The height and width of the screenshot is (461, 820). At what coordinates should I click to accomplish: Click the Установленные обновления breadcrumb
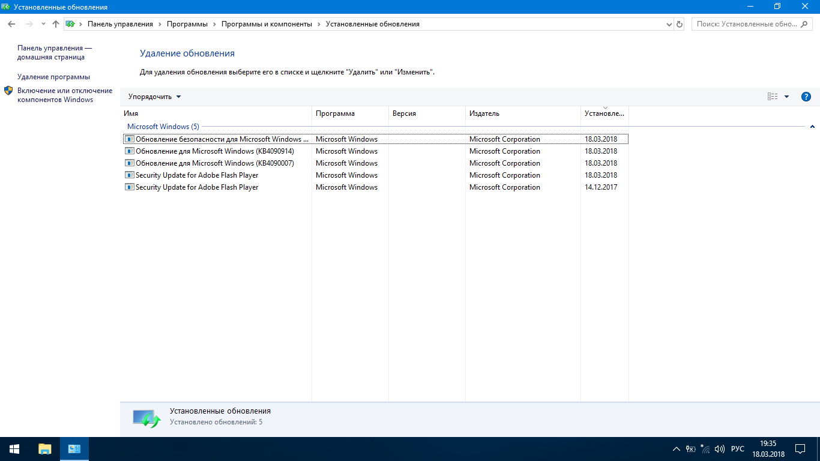click(372, 24)
